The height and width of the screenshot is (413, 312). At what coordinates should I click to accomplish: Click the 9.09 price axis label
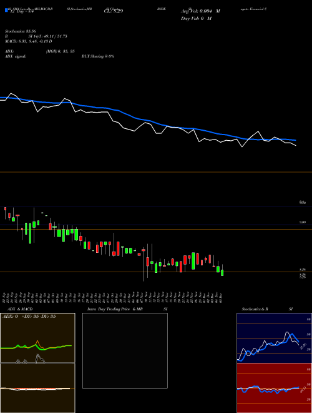point(302,222)
